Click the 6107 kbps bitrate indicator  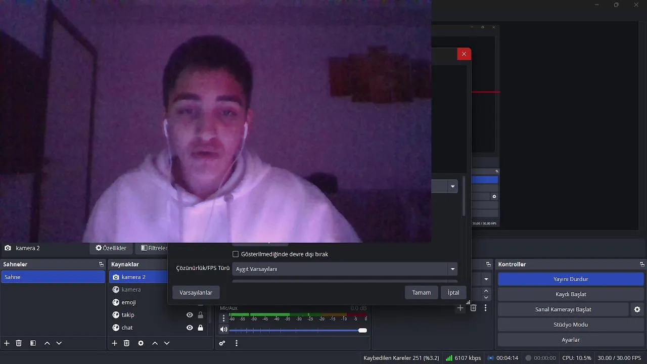(x=464, y=358)
